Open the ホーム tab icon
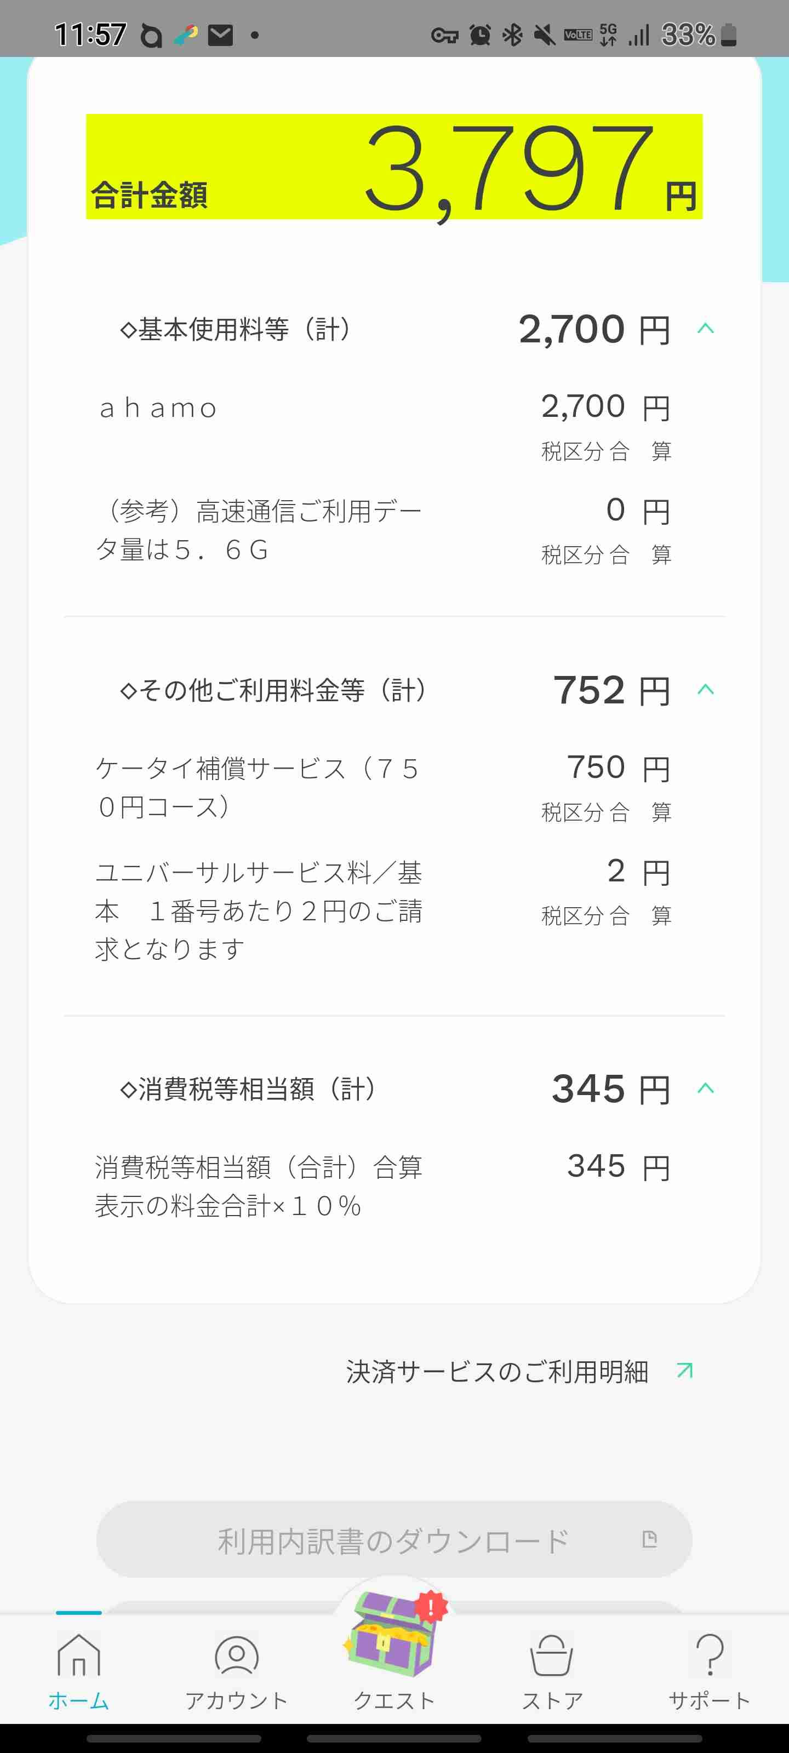The image size is (789, 1753). (x=78, y=1654)
